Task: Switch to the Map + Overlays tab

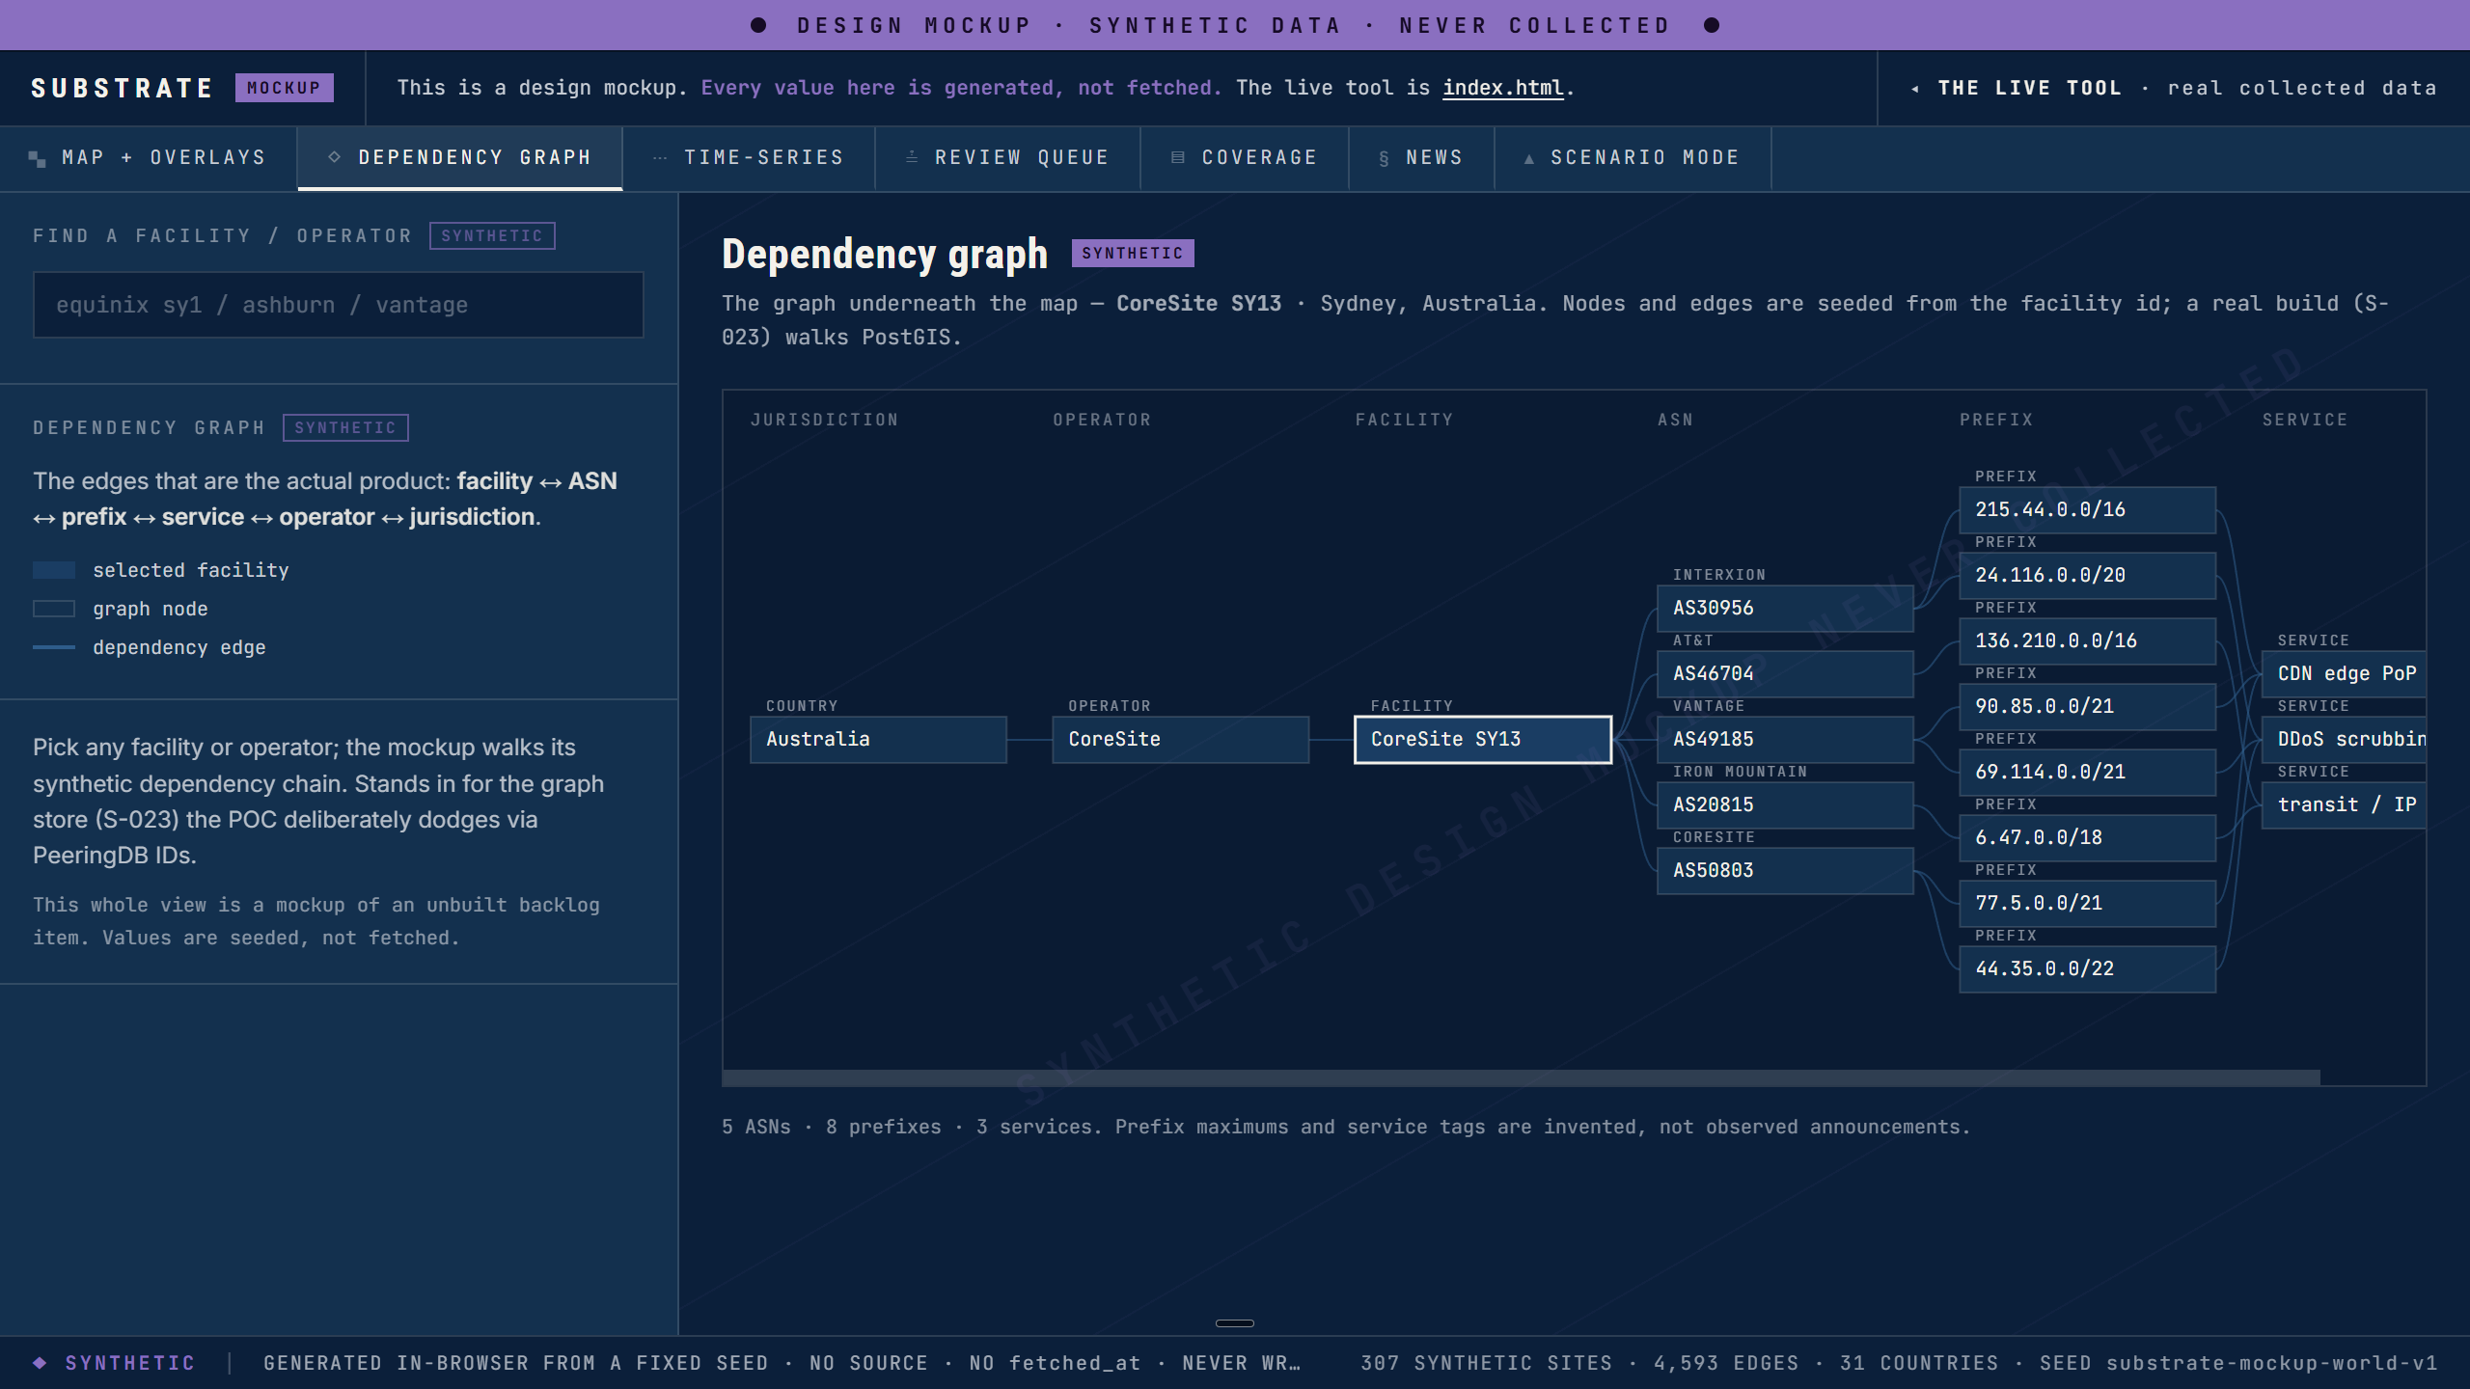Action: 149,158
